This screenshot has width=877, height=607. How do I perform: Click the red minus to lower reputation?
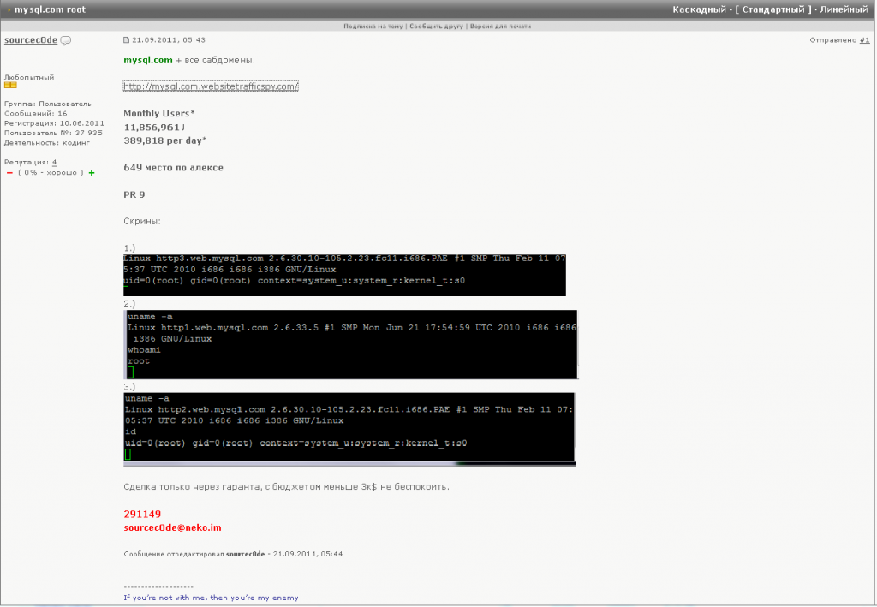9,172
